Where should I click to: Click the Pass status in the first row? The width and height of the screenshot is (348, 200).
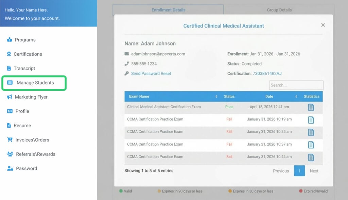point(229,107)
